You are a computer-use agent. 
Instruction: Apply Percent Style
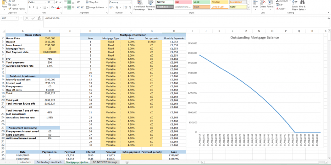[x=117, y=7]
